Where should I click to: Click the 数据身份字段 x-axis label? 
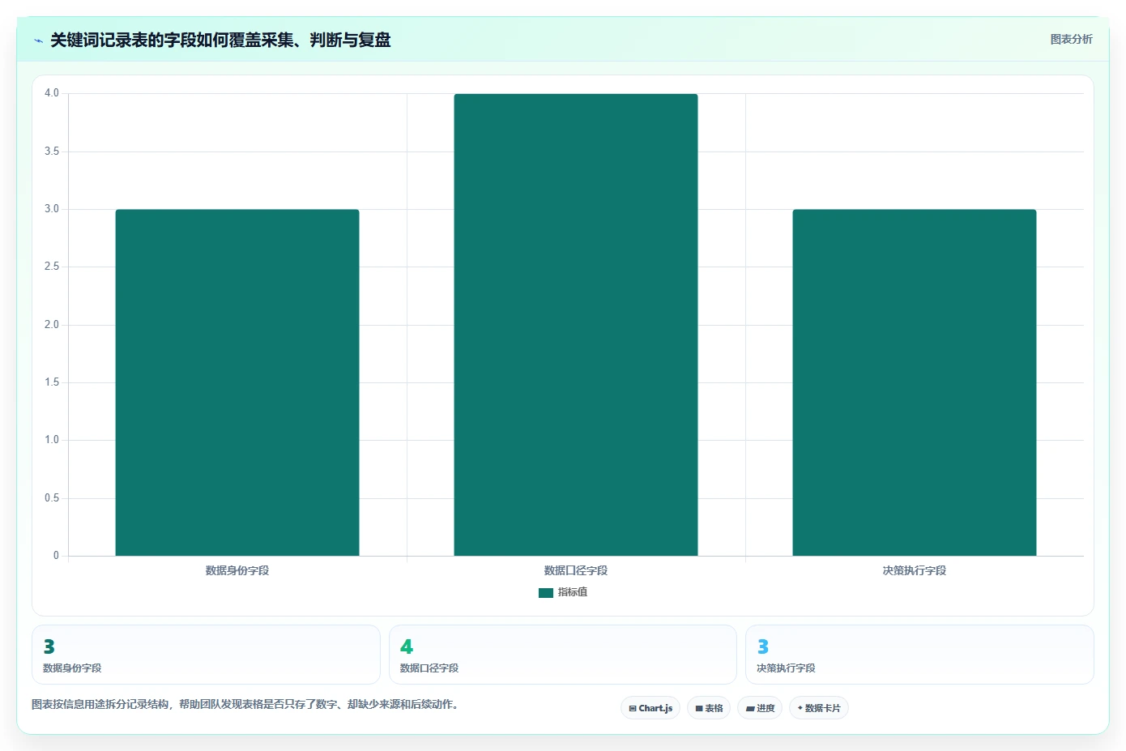click(237, 570)
